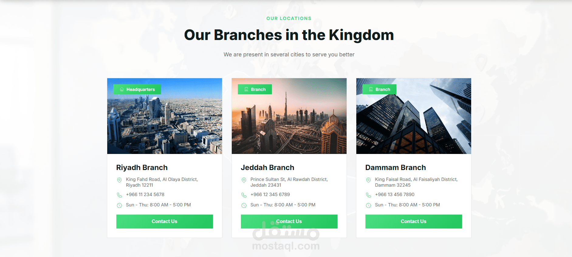Click the clock icon in Jeddah Branch card
Image resolution: width=572 pixels, height=257 pixels.
[244, 205]
